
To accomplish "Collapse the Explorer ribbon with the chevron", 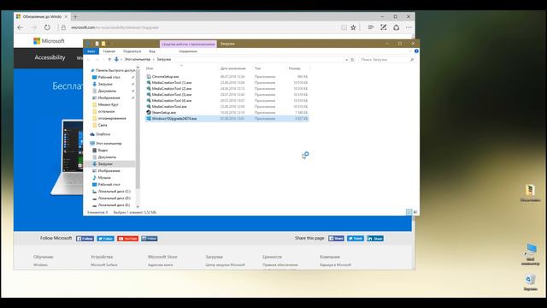I will (410, 51).
